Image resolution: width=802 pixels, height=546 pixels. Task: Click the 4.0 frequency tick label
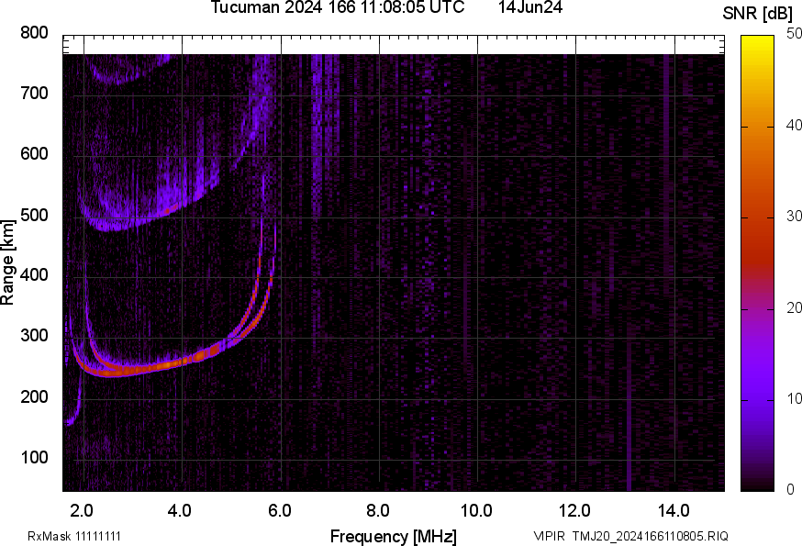pos(180,511)
